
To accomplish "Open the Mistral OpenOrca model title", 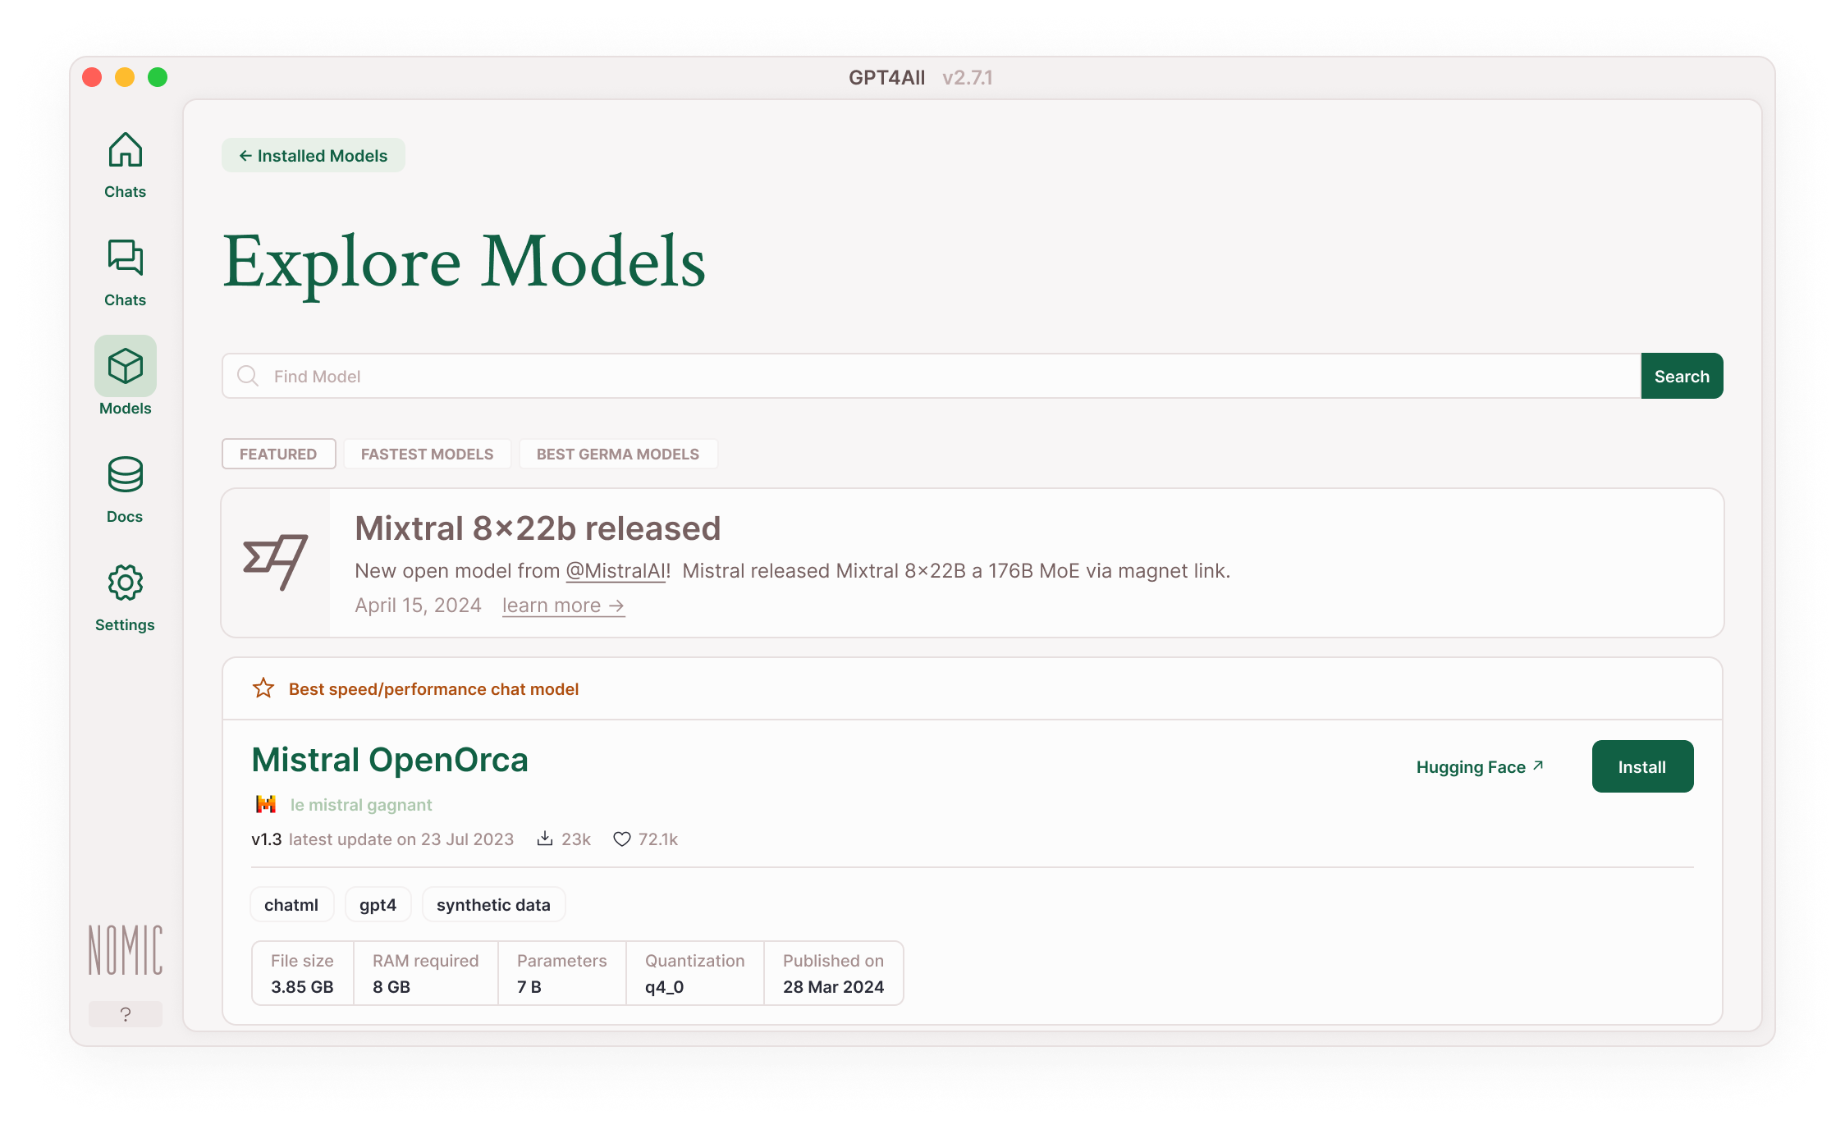I will 390,760.
